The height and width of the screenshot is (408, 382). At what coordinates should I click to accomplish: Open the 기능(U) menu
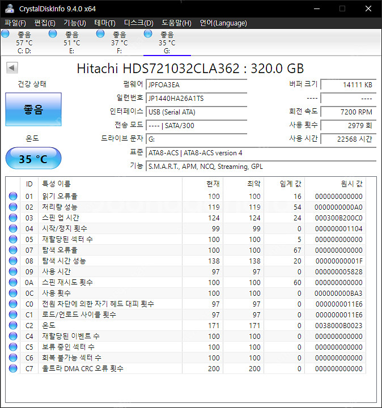75,23
